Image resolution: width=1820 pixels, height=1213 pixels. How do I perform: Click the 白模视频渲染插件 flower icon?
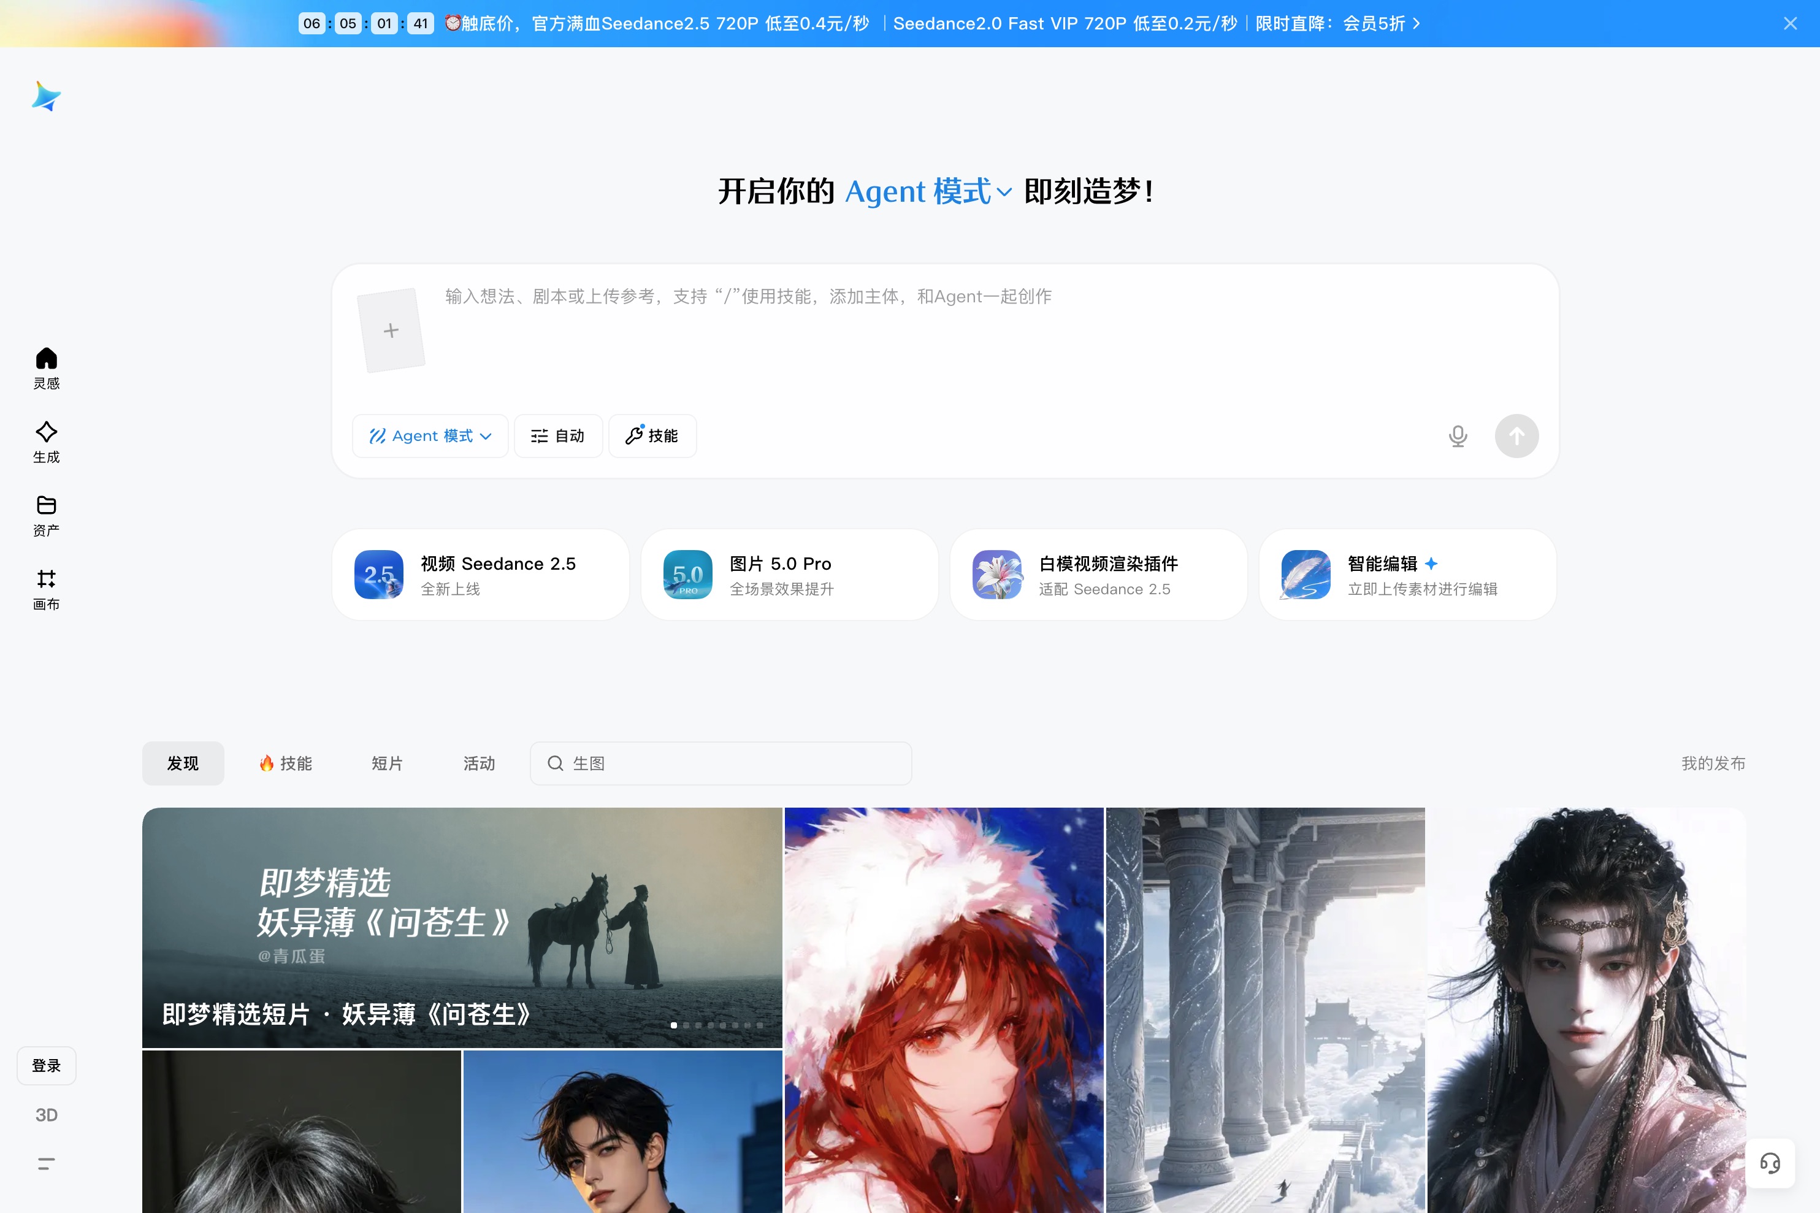point(997,575)
